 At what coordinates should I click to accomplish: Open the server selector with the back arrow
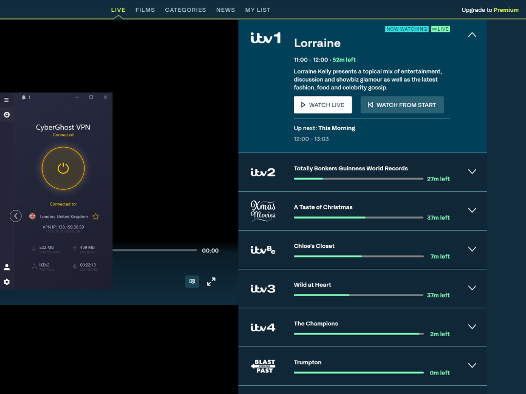click(15, 215)
